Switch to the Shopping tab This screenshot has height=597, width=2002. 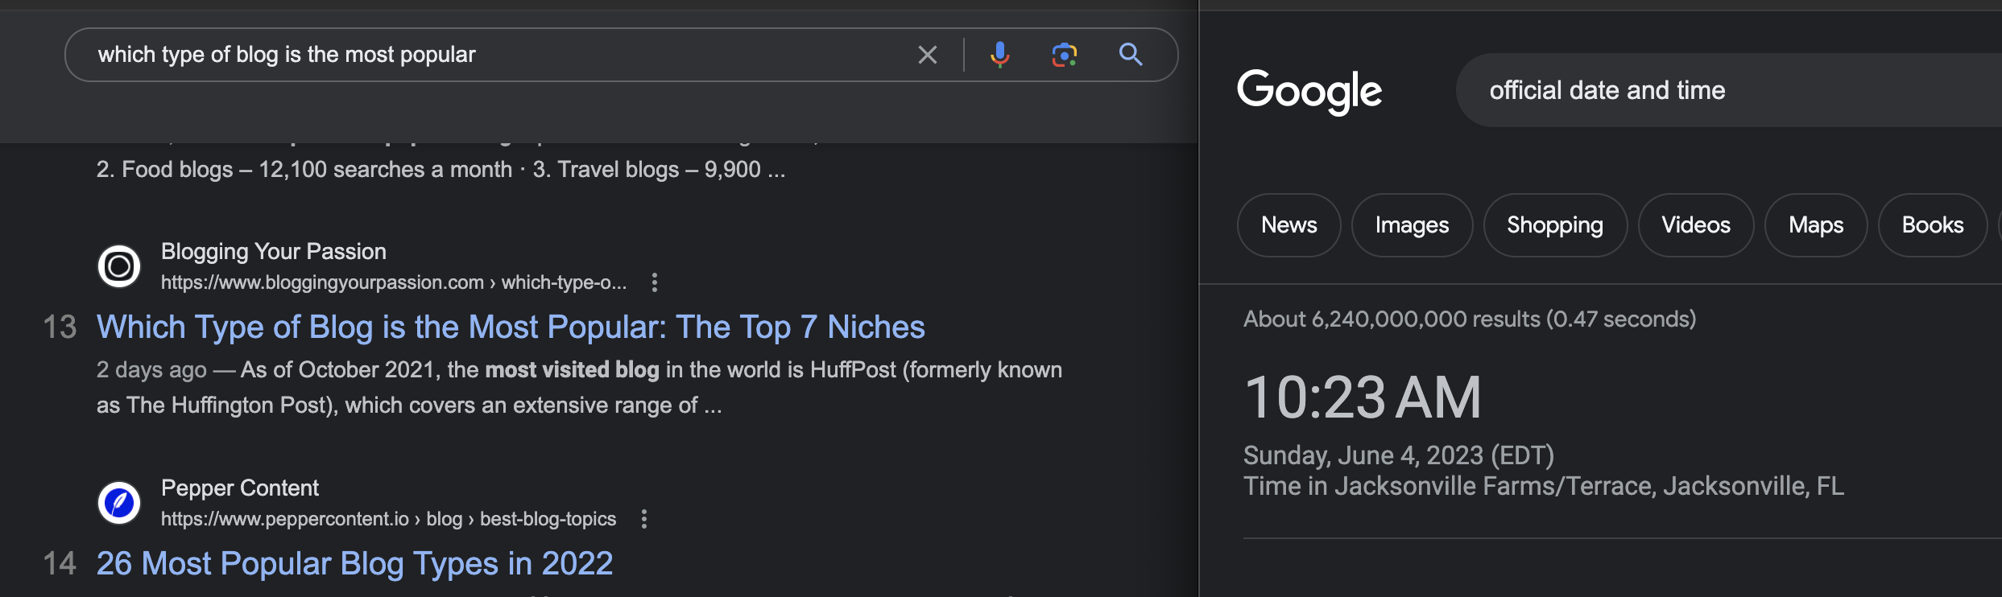click(x=1555, y=225)
